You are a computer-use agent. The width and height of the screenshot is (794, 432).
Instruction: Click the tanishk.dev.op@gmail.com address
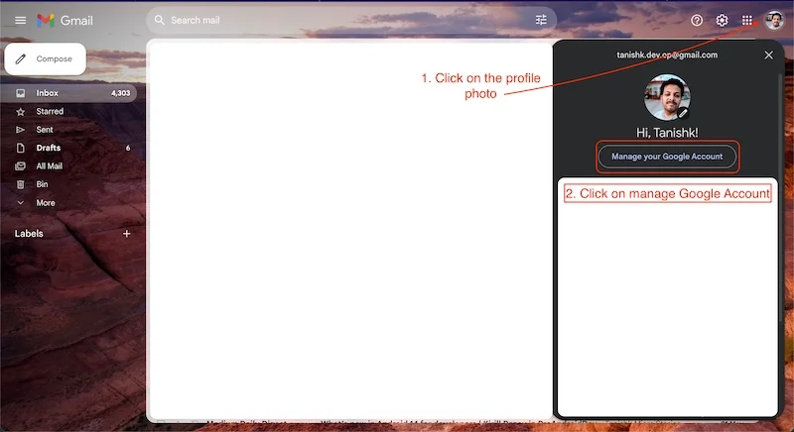point(667,55)
